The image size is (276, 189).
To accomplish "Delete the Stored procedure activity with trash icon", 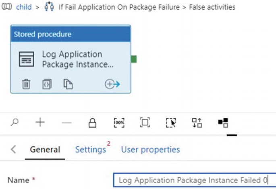I will pos(26,84).
